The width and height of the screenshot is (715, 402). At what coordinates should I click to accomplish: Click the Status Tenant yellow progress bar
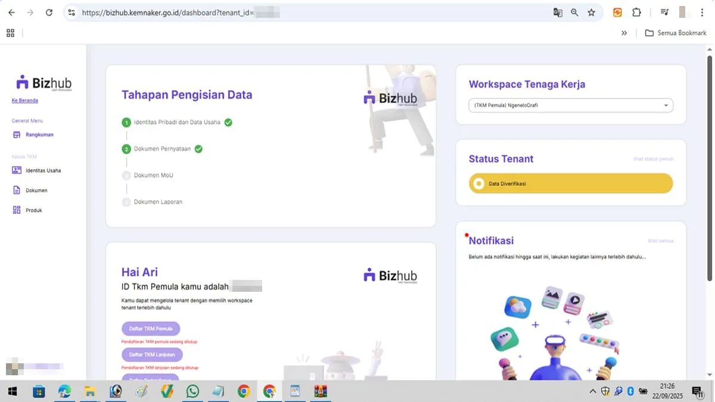click(570, 183)
